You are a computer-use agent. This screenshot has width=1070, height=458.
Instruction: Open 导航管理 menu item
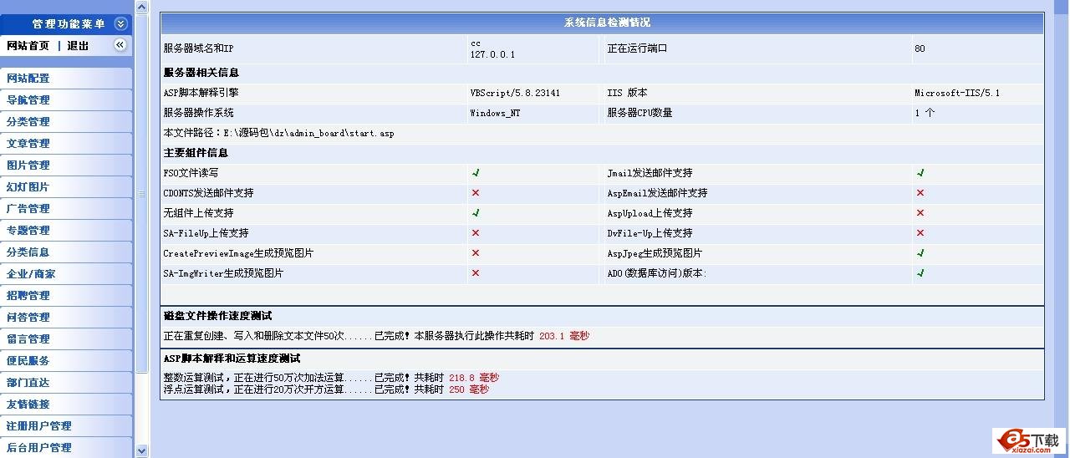pos(66,99)
